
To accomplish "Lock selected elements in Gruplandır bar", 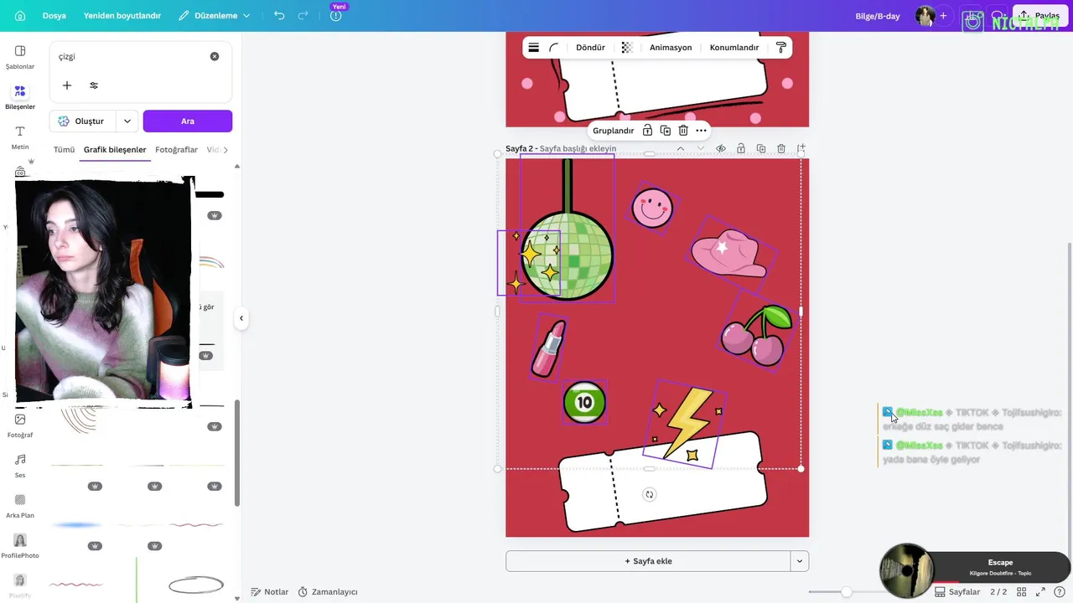I will point(647,131).
